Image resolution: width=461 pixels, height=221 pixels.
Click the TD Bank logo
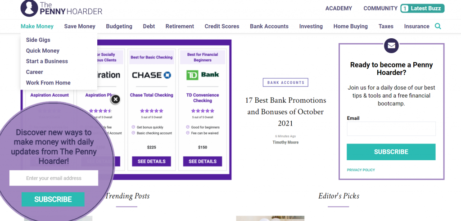pyautogui.click(x=202, y=75)
